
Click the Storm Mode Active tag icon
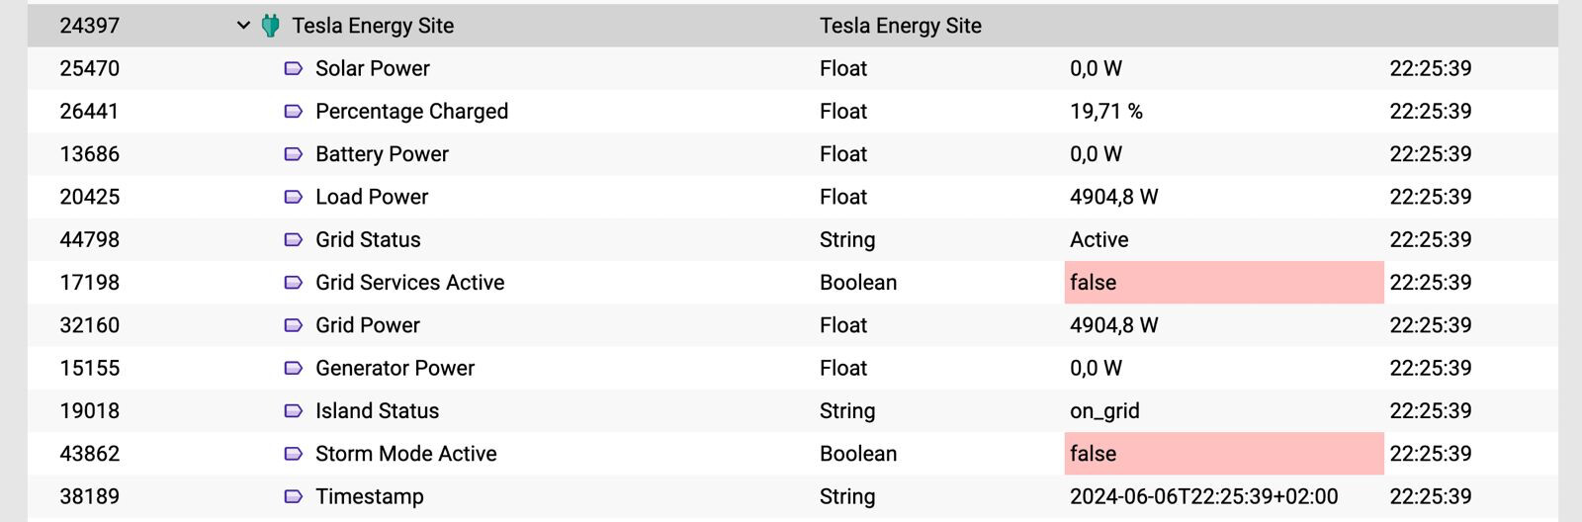[x=294, y=454]
